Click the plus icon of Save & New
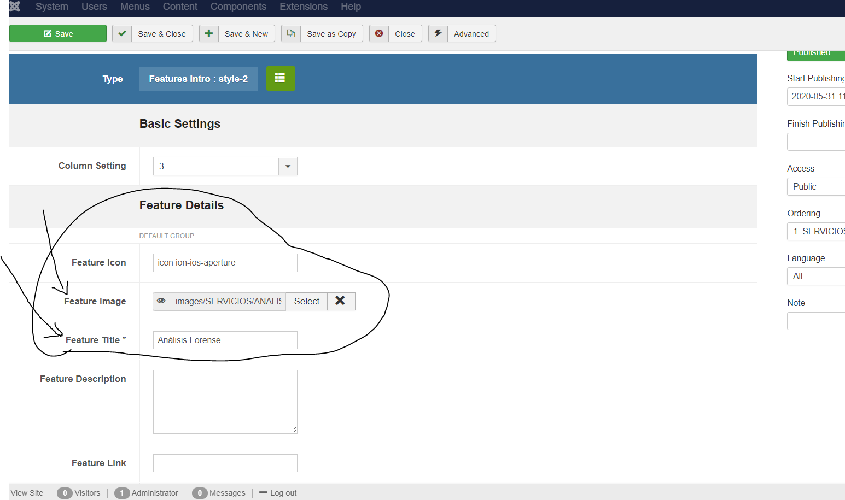Image resolution: width=845 pixels, height=500 pixels. pyautogui.click(x=209, y=33)
